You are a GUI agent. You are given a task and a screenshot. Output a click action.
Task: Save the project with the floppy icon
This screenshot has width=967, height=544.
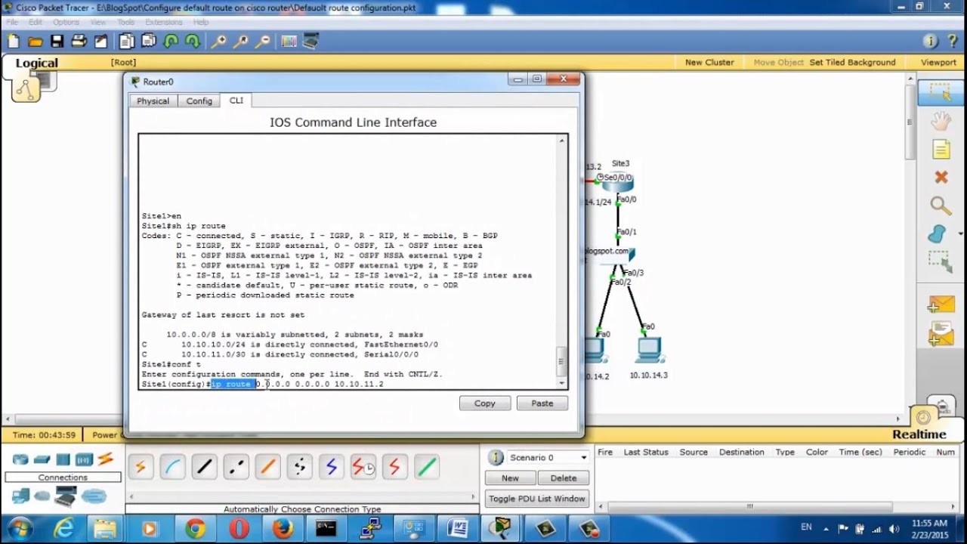[57, 42]
